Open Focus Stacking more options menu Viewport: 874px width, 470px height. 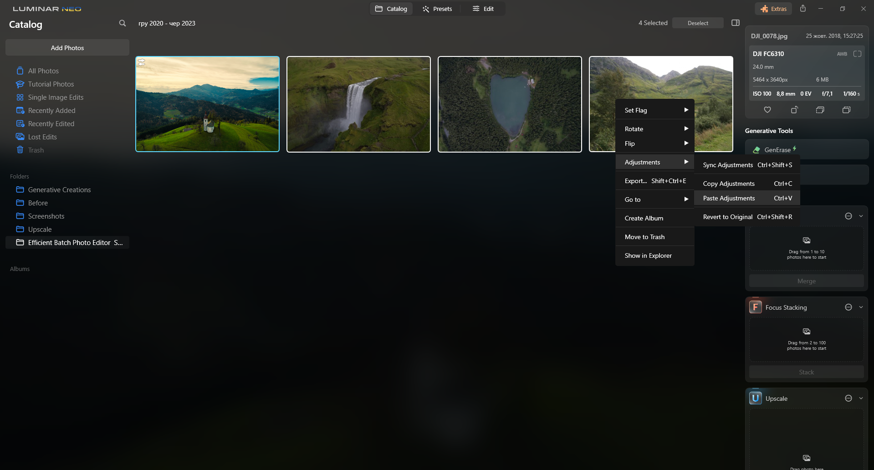pyautogui.click(x=848, y=307)
